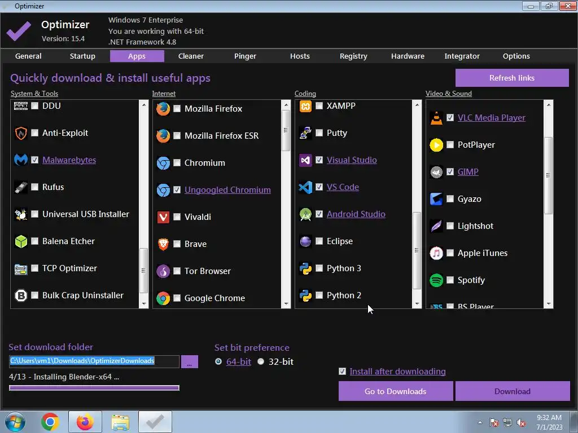This screenshot has height=433, width=578.
Task: Click the Universal USB Installer penguin icon
Action: (21, 214)
